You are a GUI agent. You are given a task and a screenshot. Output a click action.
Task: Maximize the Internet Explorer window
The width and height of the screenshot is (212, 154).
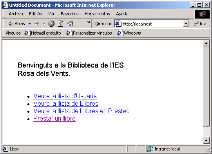pyautogui.click(x=199, y=5)
